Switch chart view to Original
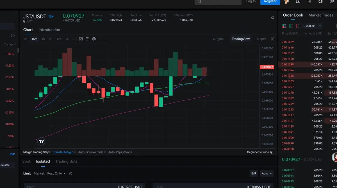Image resolution: width=337 pixels, height=188 pixels. (218, 39)
